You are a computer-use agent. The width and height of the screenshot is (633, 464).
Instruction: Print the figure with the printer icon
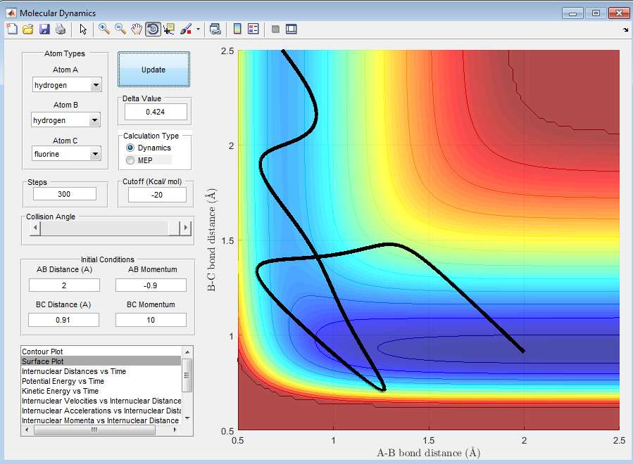click(x=61, y=29)
